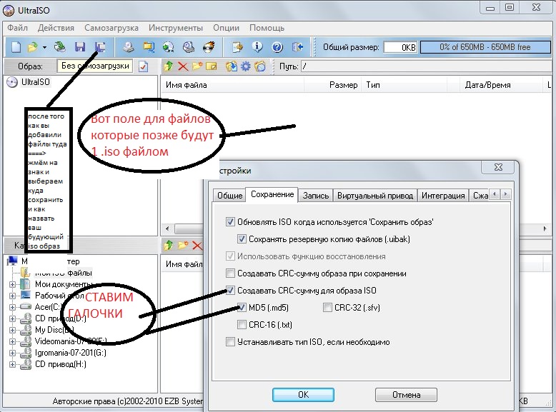Click the image pane scrollbar right arrow
Screen dimensions: 556x412
tap(545, 229)
